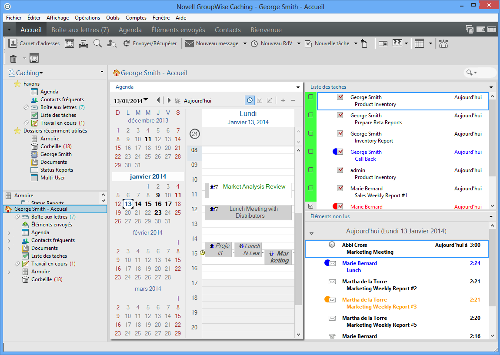Open the Nouveau message dropdown arrow
Image resolution: width=500 pixels, height=355 pixels.
click(245, 43)
